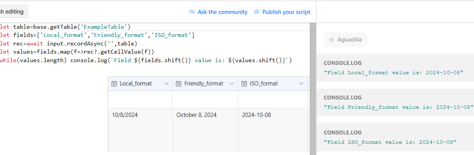Click the Publish your script upload icon
Screen dimensions: 474x155
click(x=257, y=12)
